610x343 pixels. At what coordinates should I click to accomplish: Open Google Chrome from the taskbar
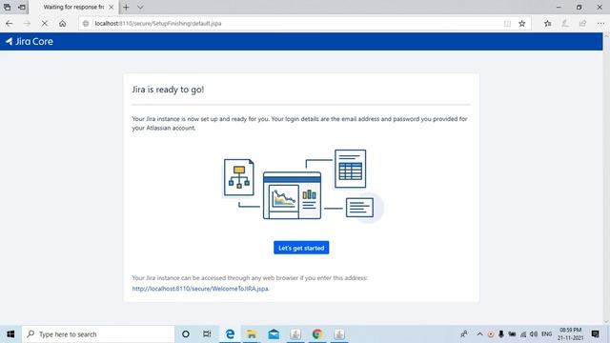click(x=317, y=334)
